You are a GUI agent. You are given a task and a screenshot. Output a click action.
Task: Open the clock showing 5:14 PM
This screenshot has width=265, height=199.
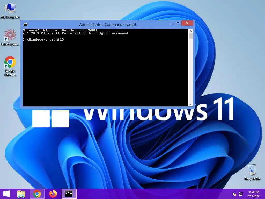(254, 194)
